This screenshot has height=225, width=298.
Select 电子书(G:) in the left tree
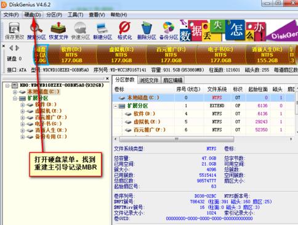48,124
